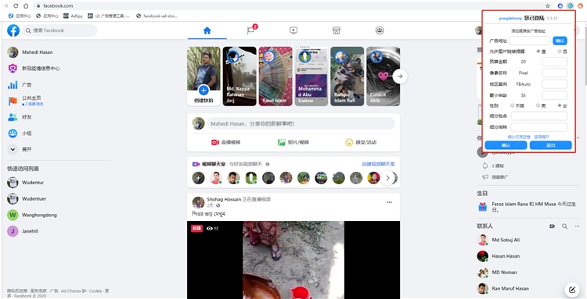Viewport: 587px width, 299px height.
Task: Start a 直播视频 live video
Action: pyautogui.click(x=226, y=142)
